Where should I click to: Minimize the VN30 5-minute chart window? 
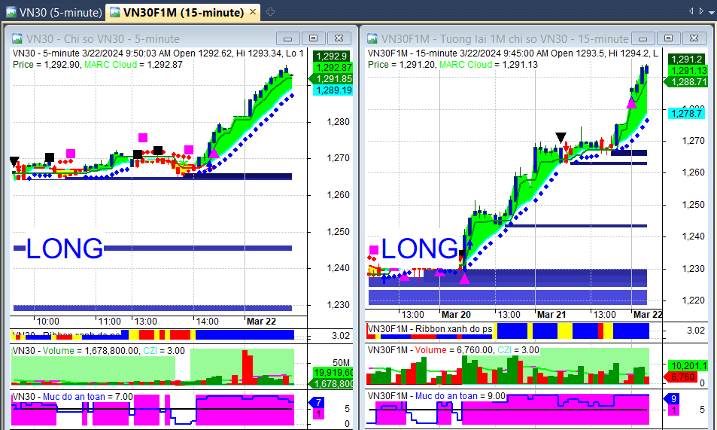[x=287, y=38]
